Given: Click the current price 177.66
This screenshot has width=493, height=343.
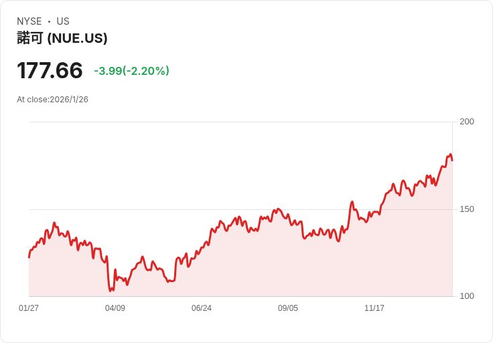Looking at the screenshot, I should point(50,71).
